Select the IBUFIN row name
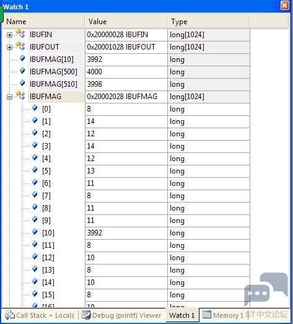 [41, 35]
